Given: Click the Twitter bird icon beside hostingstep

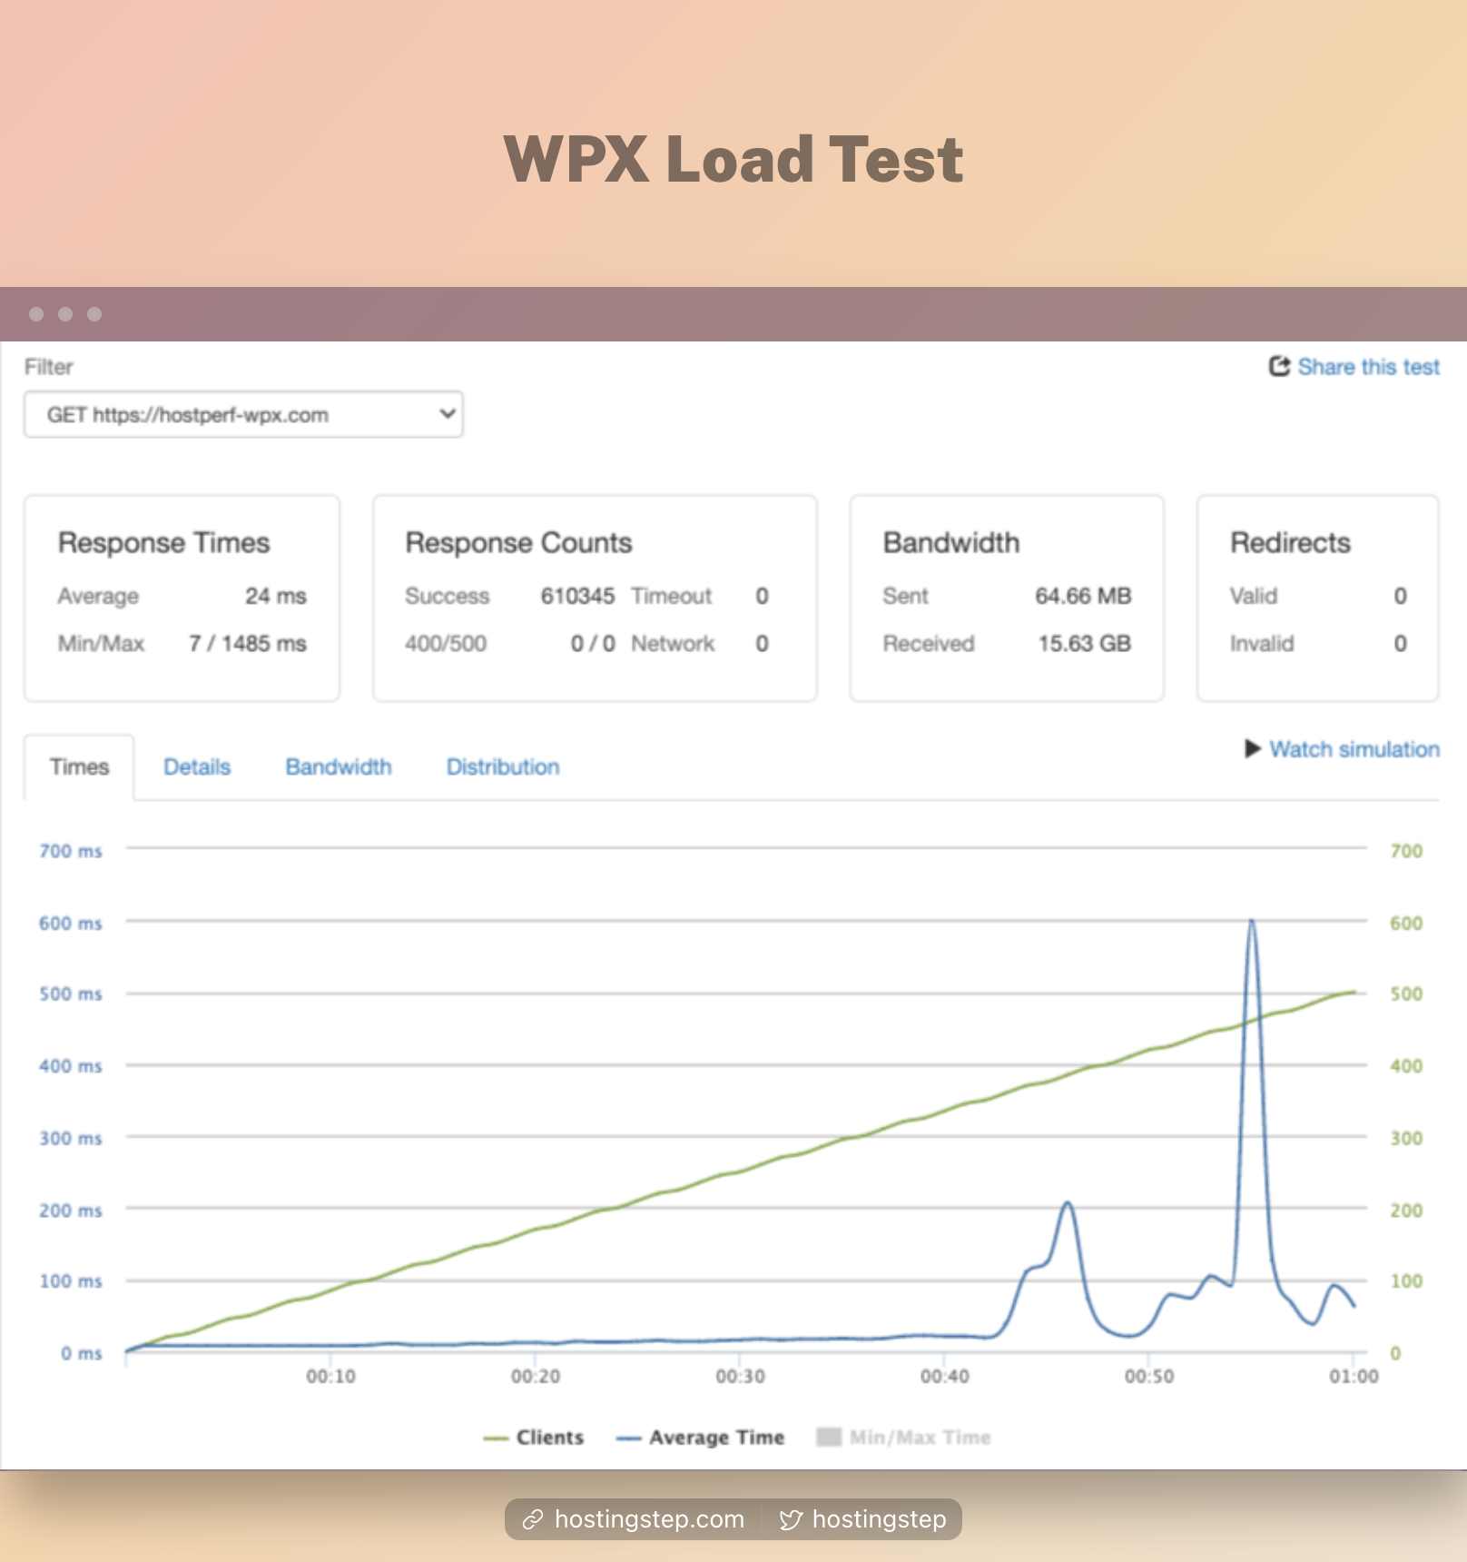Looking at the screenshot, I should (x=791, y=1519).
